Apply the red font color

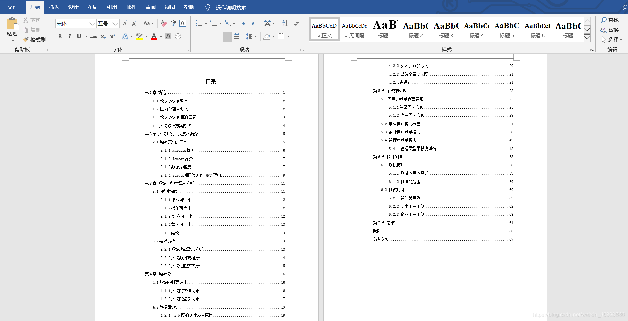pyautogui.click(x=154, y=36)
